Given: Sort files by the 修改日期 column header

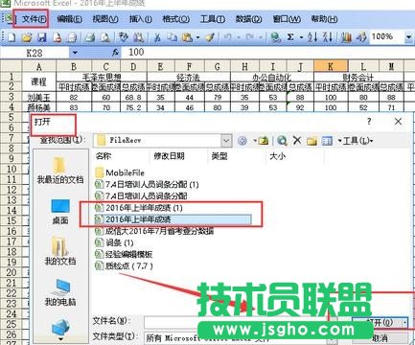Looking at the screenshot, I should pos(169,156).
